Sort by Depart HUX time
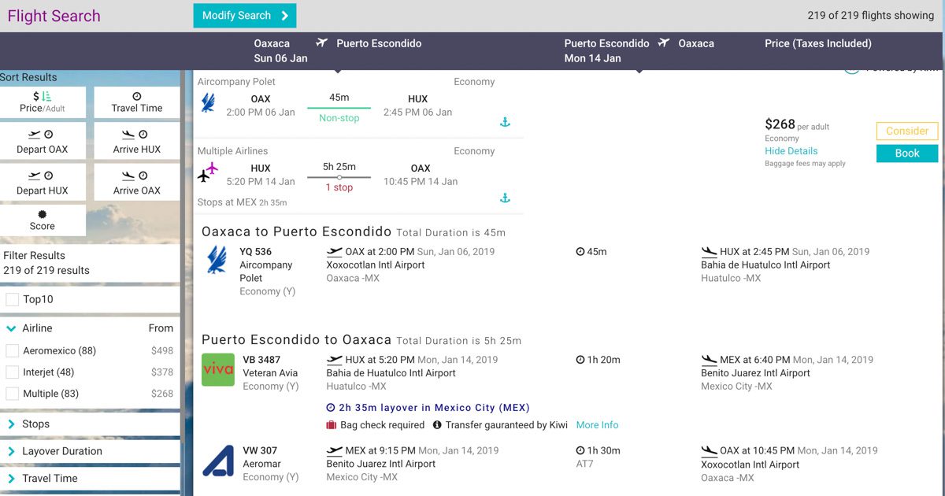 tap(43, 183)
